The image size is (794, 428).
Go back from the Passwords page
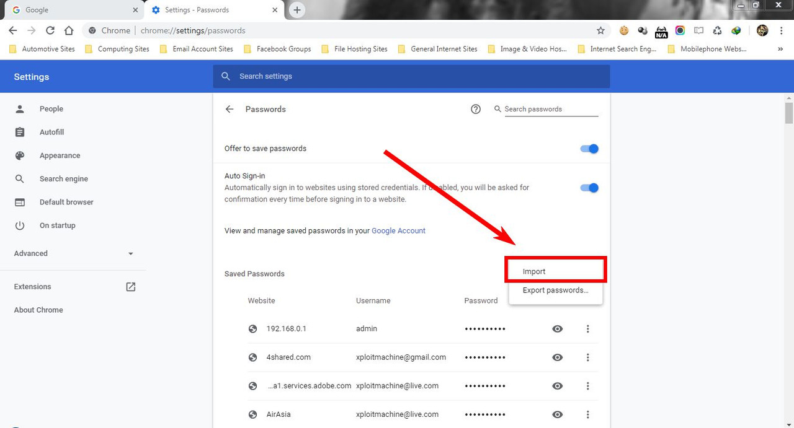pos(230,109)
